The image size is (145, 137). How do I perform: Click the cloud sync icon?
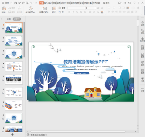click(x=120, y=3)
